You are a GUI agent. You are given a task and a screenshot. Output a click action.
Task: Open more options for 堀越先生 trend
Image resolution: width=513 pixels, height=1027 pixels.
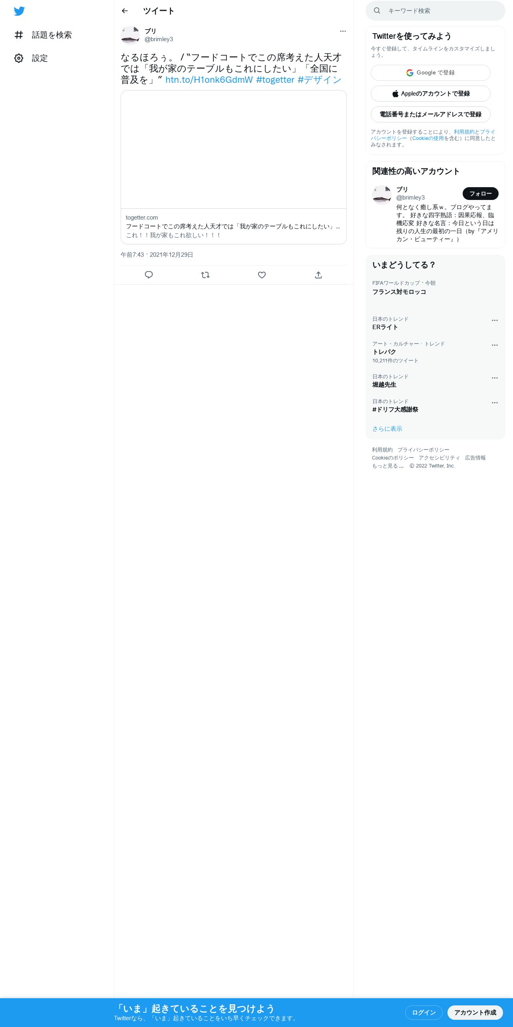tap(495, 378)
